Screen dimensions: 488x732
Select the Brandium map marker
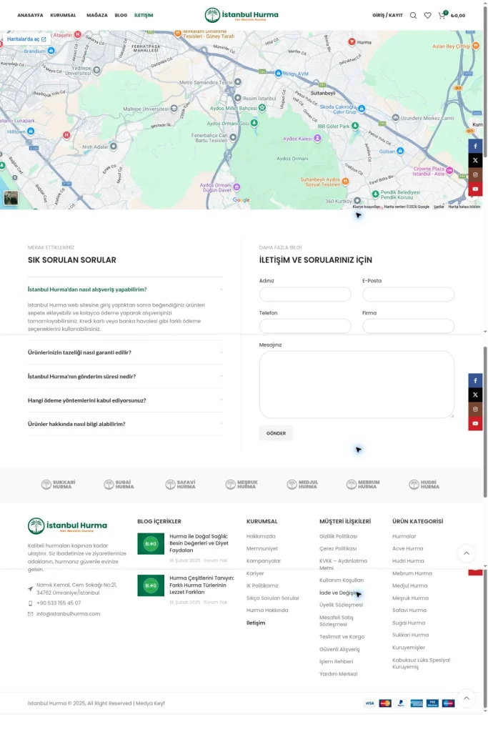[x=51, y=51]
